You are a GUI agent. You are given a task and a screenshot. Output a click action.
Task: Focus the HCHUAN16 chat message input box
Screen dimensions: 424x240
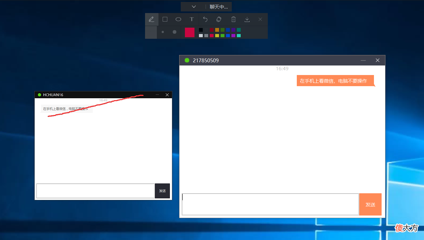[96, 191]
